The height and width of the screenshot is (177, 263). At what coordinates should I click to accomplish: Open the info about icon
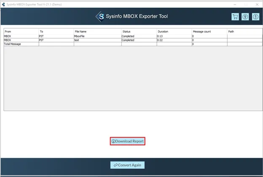point(255,17)
